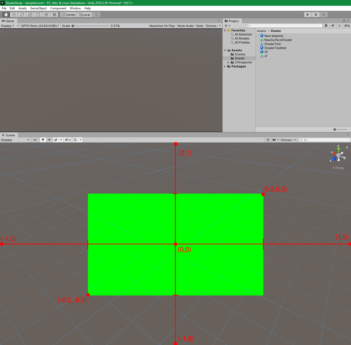Viewport: 351px width, 345px height.
Task: Lock the Project panel
Action: click(x=344, y=21)
